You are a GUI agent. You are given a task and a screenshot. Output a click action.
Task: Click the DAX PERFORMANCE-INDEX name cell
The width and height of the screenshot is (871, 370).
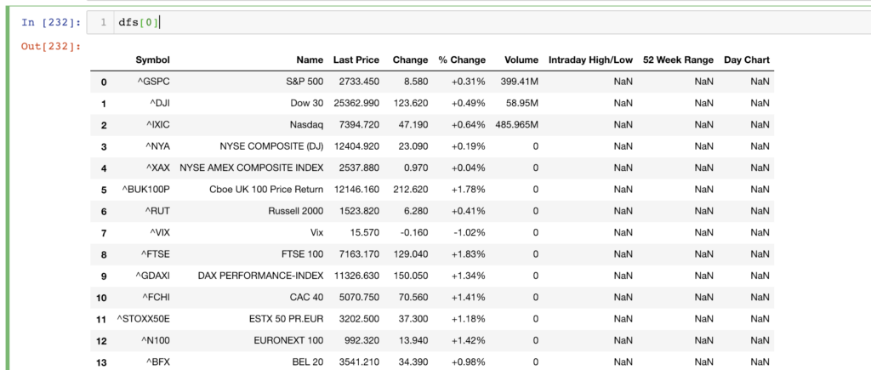click(260, 276)
